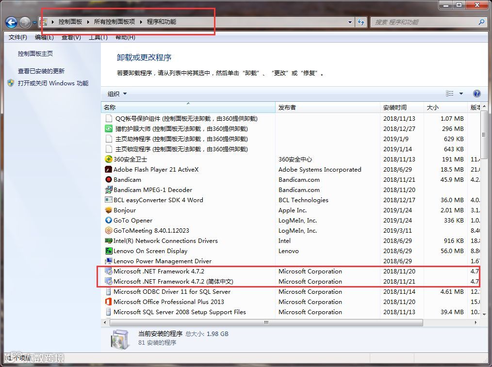The image size is (492, 367).
Task: Expand the view options dropdown arrow
Action: [x=461, y=94]
